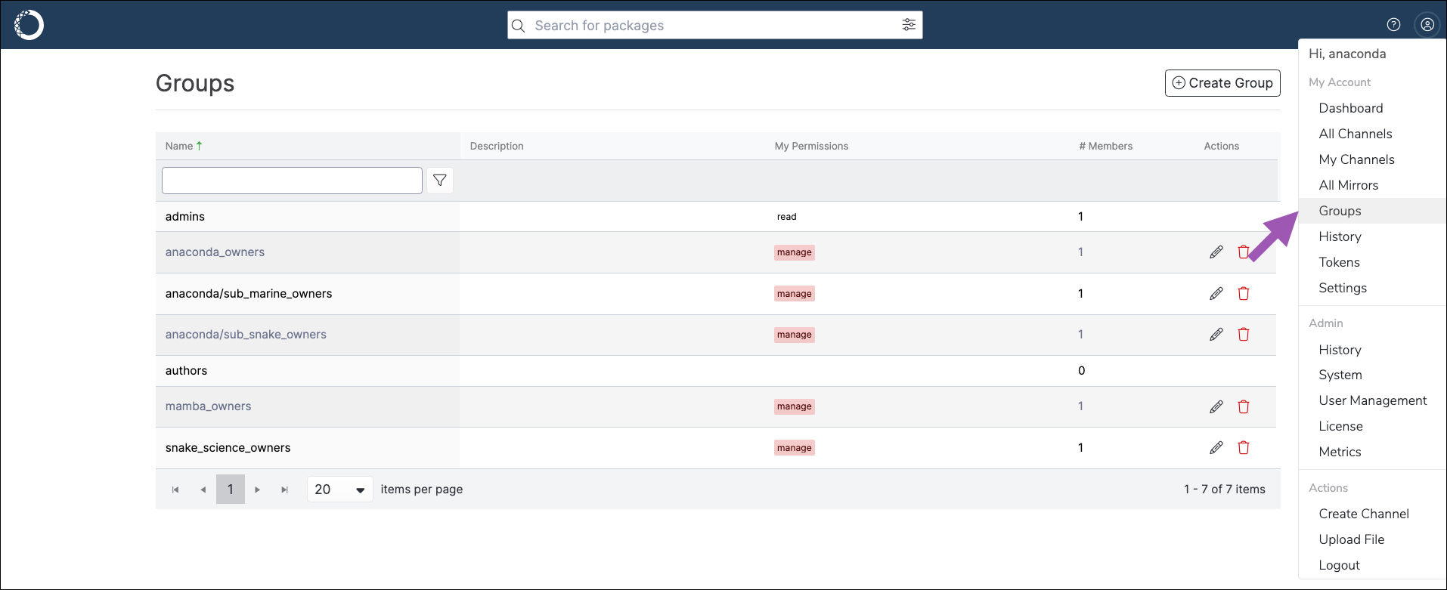Open License in the Admin menu
The width and height of the screenshot is (1447, 590).
tap(1341, 426)
